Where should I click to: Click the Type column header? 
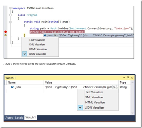point(124,83)
